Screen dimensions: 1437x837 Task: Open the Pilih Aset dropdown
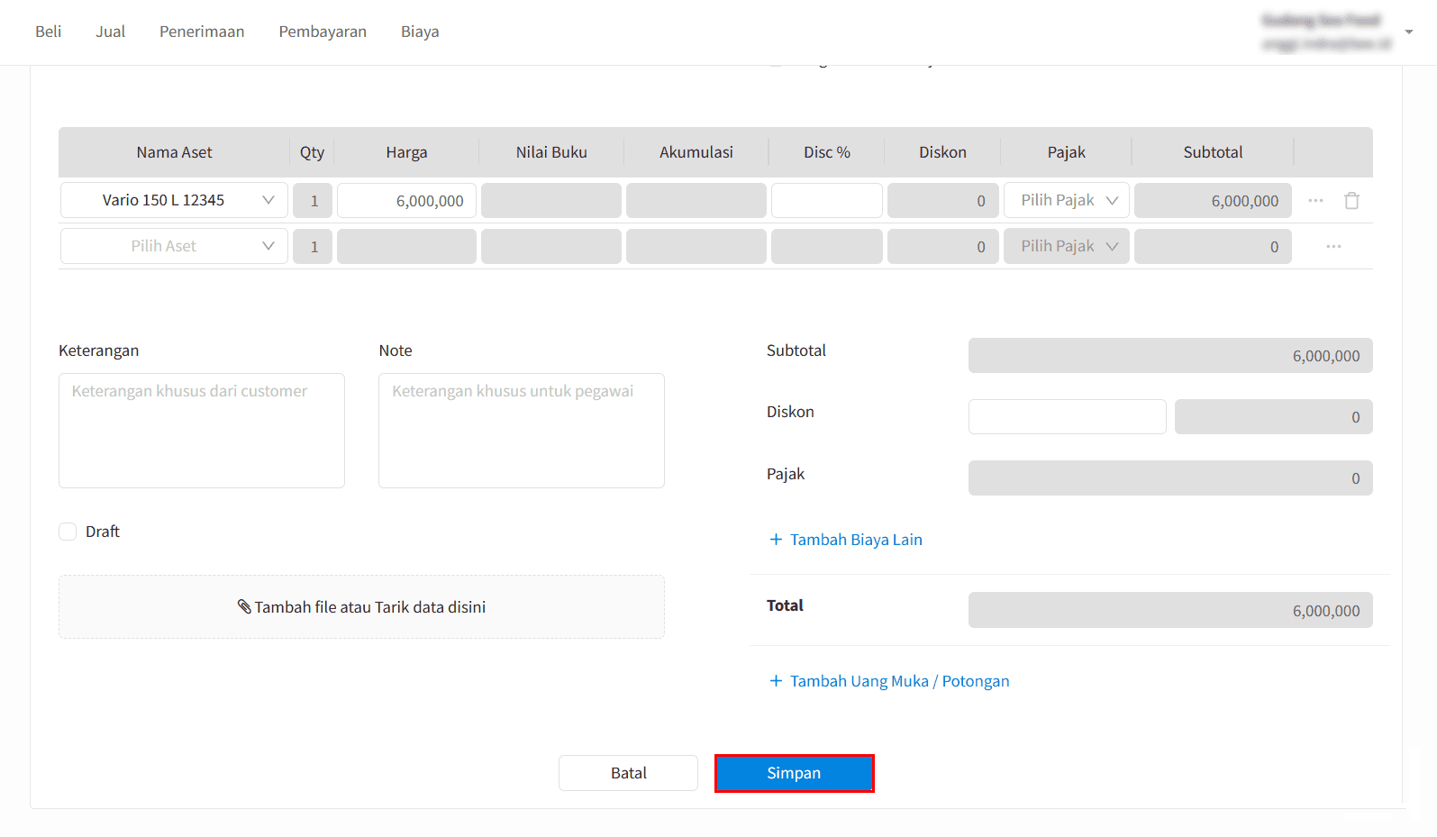tap(174, 246)
